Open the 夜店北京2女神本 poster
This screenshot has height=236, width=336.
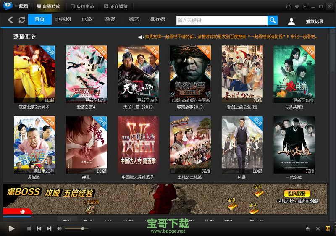tap(34, 74)
